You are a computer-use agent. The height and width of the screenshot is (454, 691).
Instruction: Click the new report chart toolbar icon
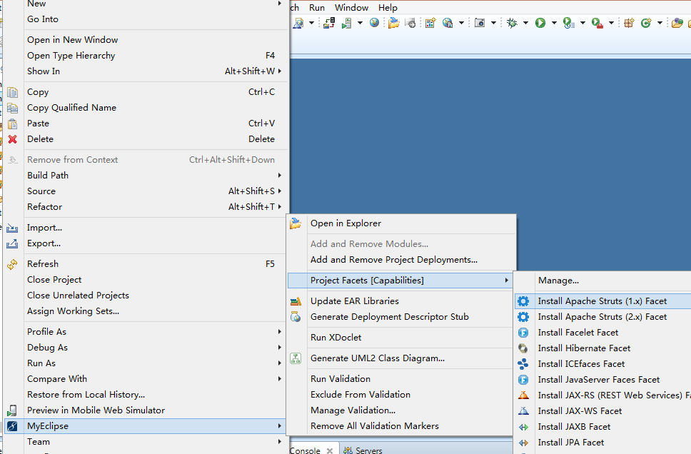pos(430,22)
